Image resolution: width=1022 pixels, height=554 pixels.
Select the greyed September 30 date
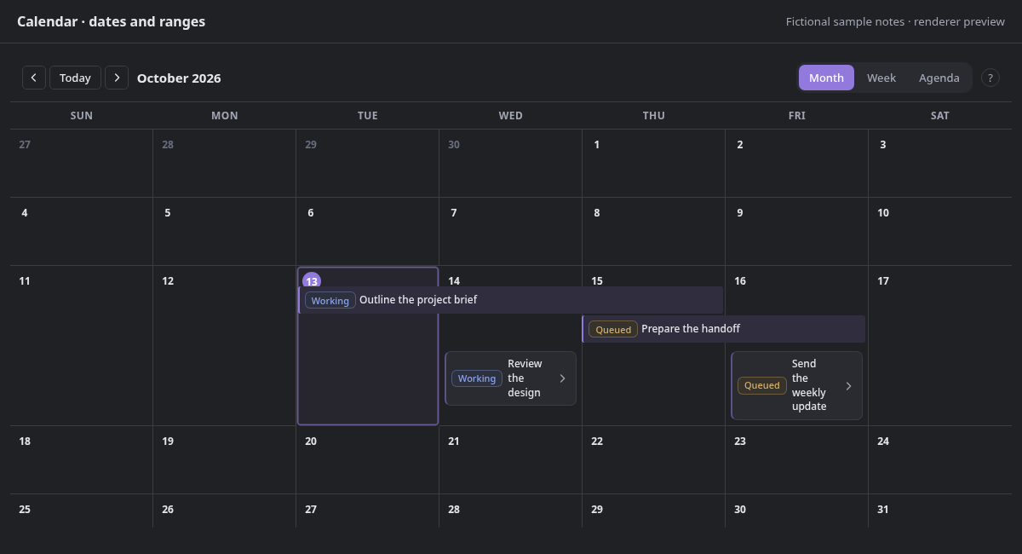454,145
